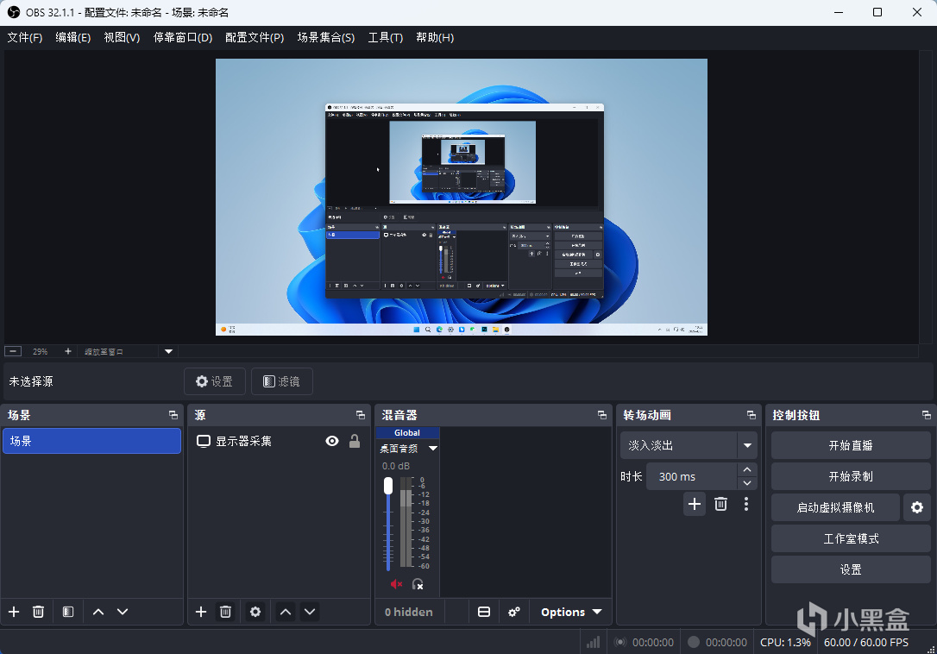Move scene up with arrow
The width and height of the screenshot is (937, 654).
[98, 612]
